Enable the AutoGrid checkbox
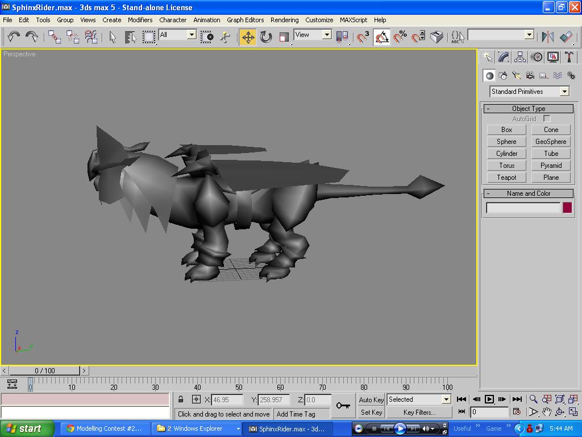This screenshot has height=437, width=582. point(547,118)
